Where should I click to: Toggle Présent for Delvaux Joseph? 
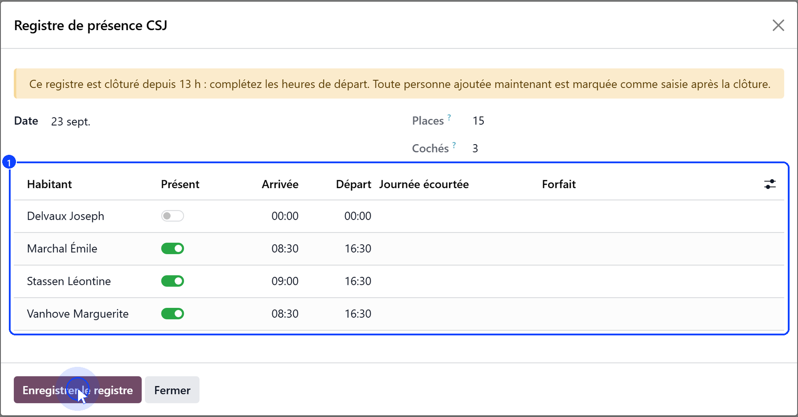172,216
